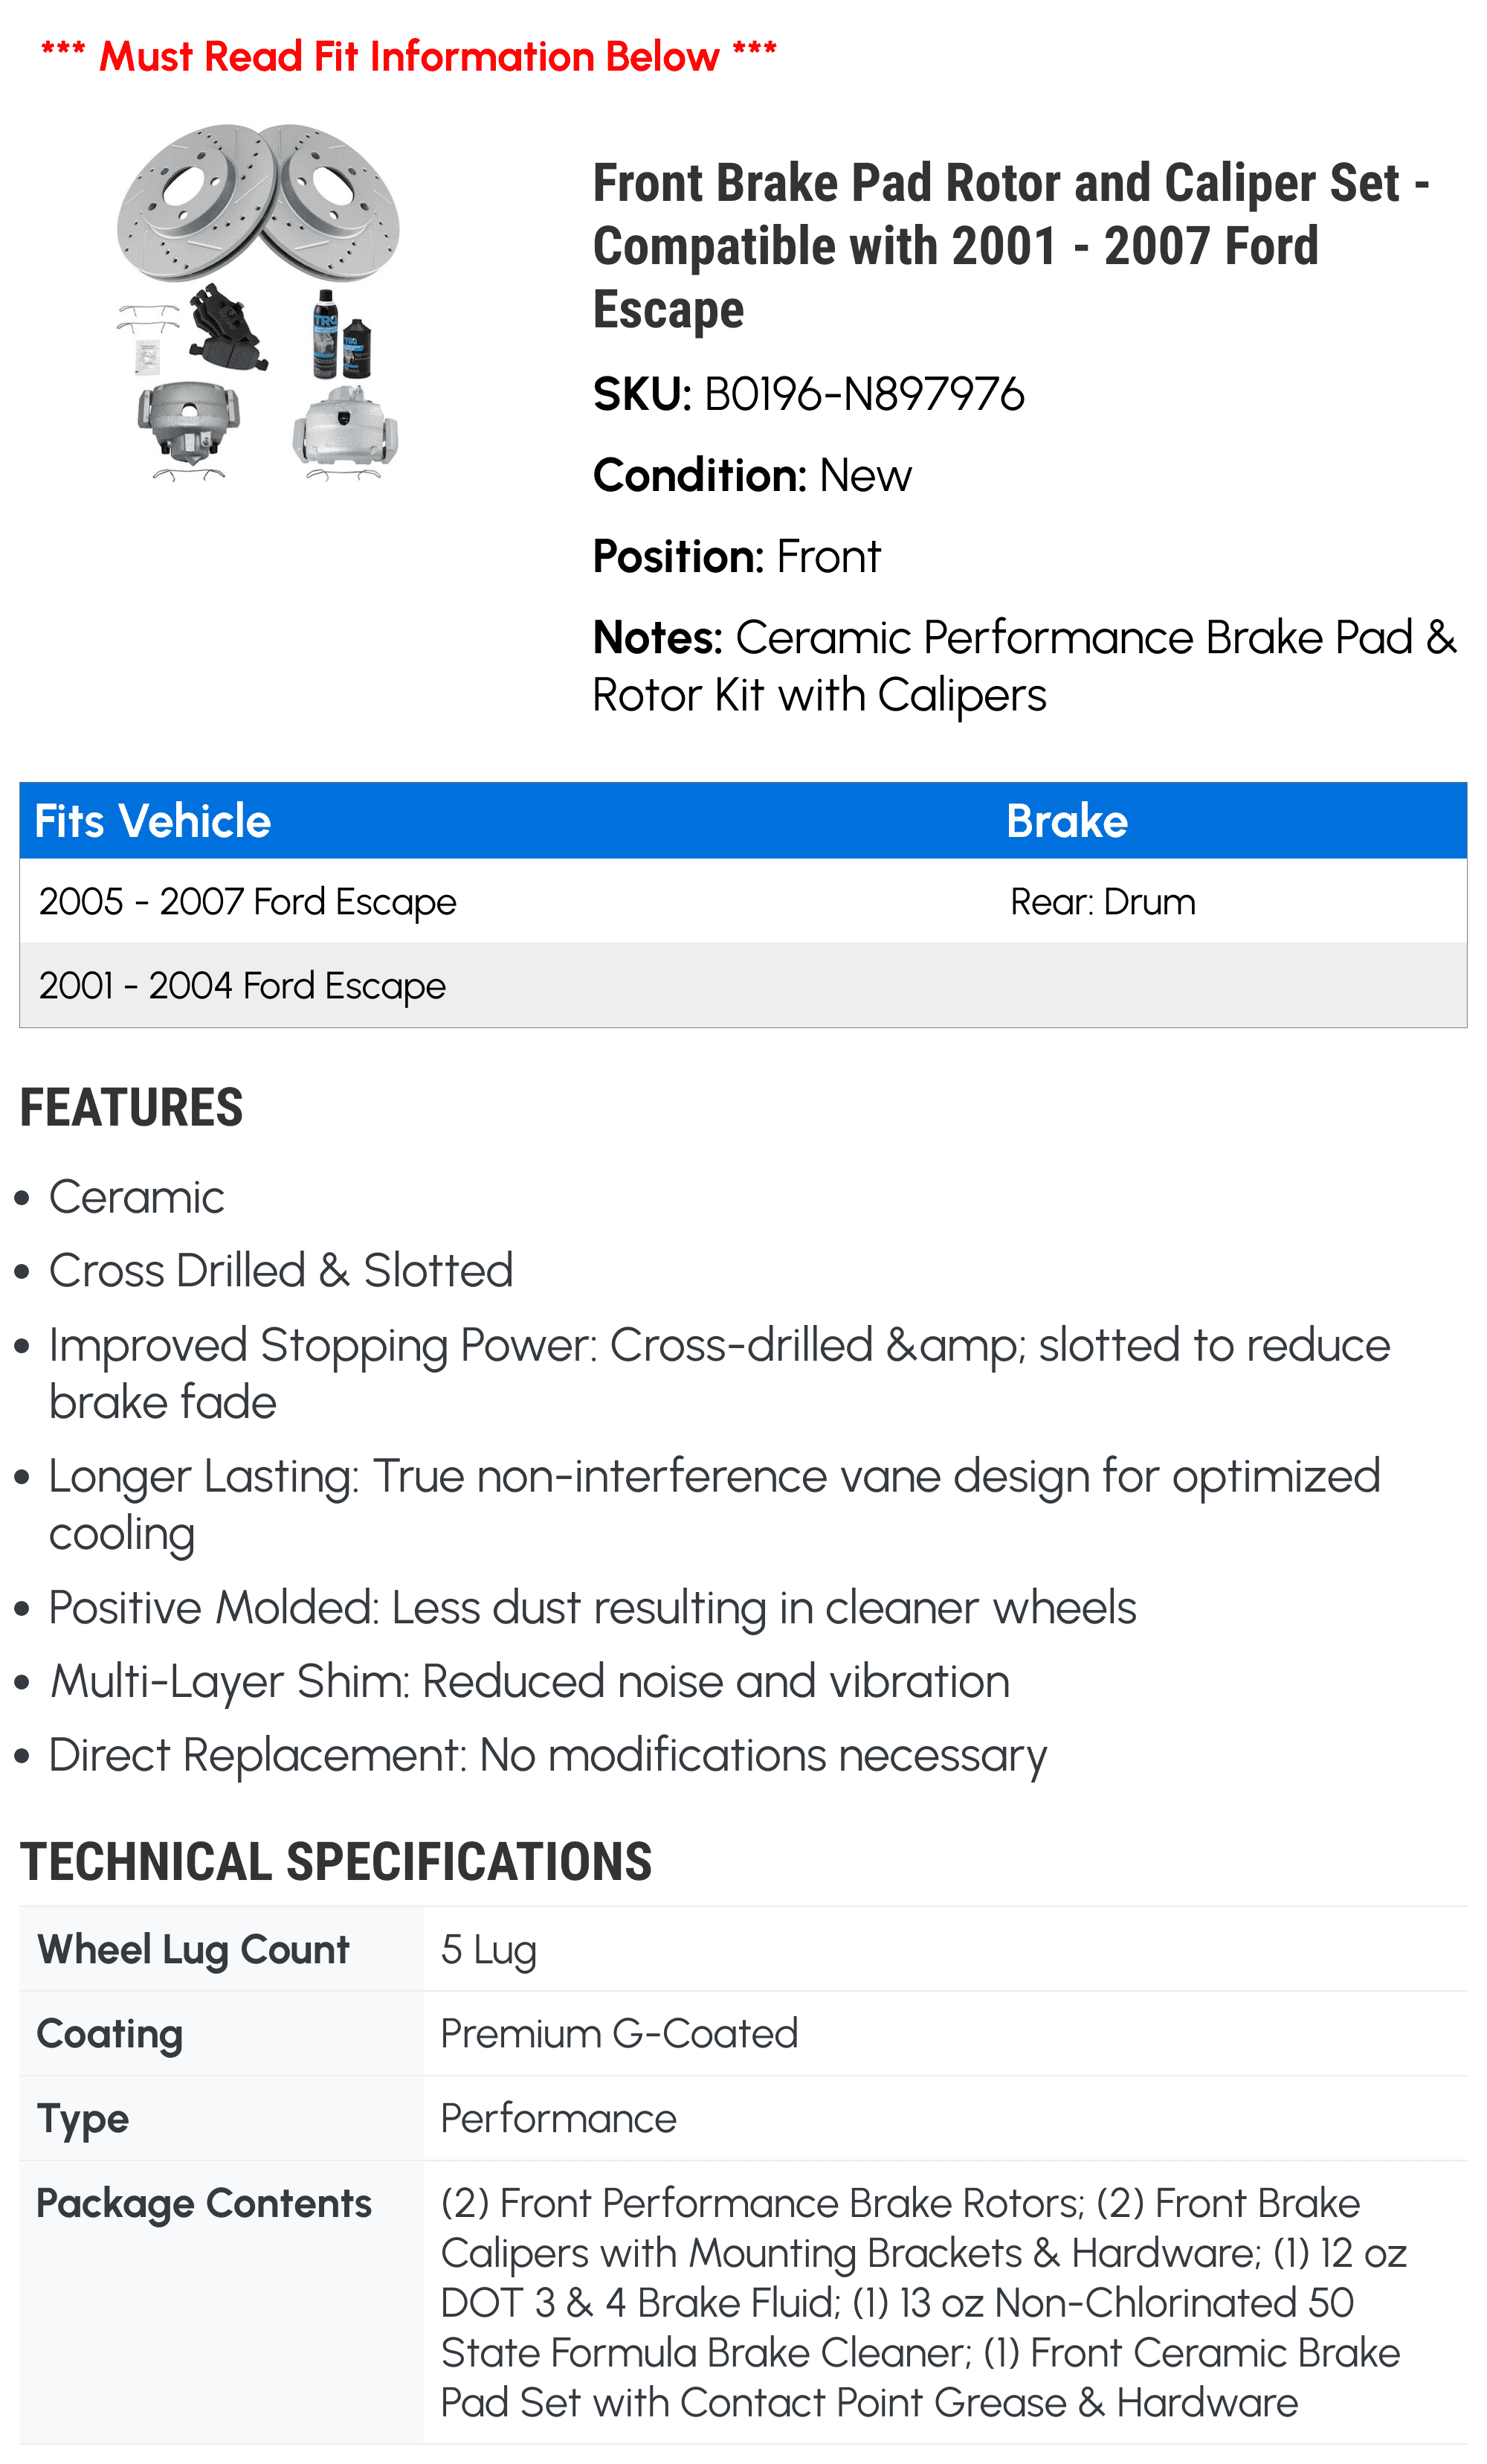Select the 2001 - 2004 Ford Escape row
Screen dimensions: 1487x2464
click(743, 985)
